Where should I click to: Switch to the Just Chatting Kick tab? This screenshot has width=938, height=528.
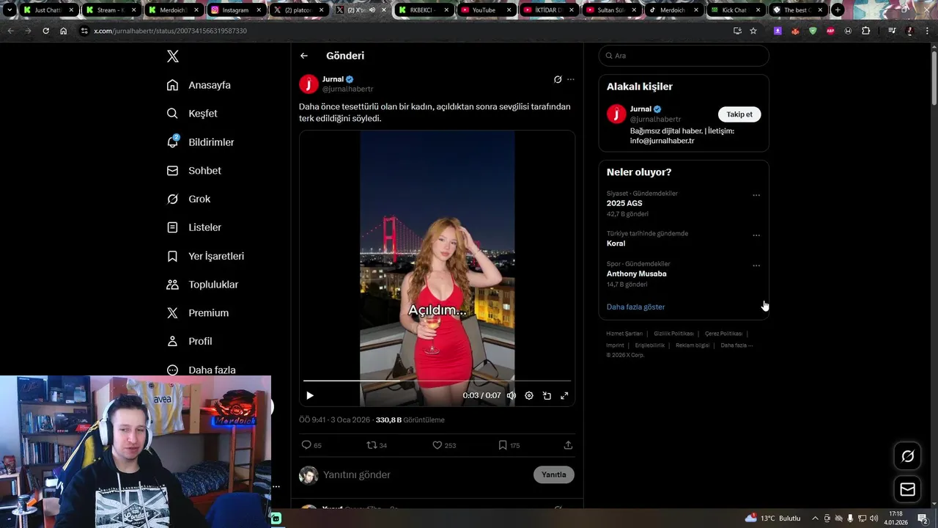click(x=48, y=10)
